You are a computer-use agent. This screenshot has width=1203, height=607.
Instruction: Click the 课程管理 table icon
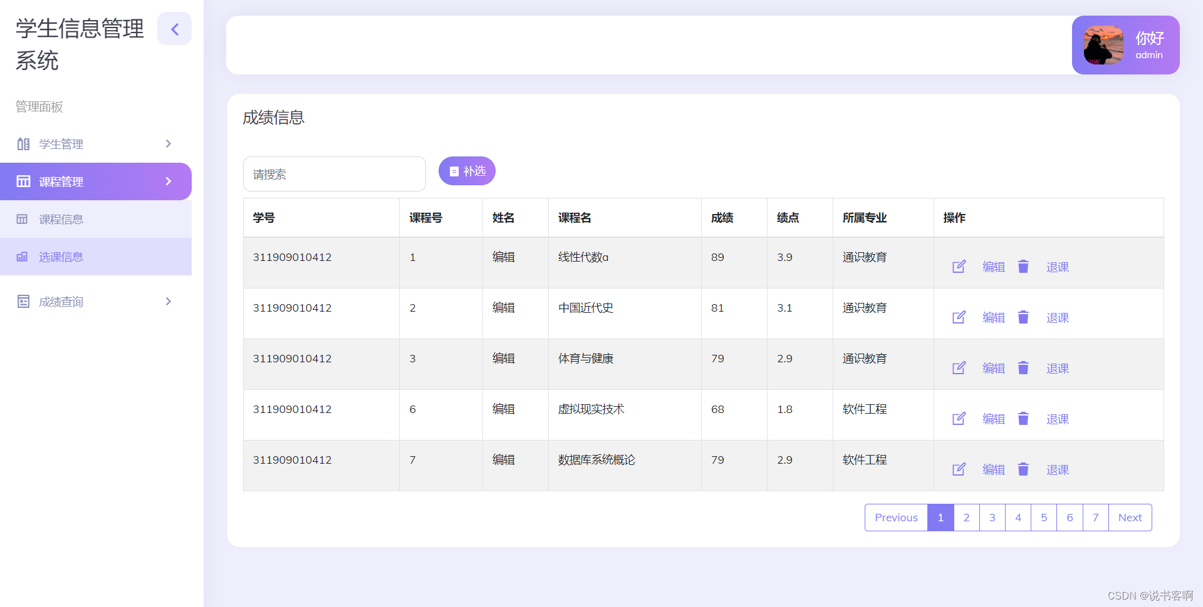tap(23, 181)
